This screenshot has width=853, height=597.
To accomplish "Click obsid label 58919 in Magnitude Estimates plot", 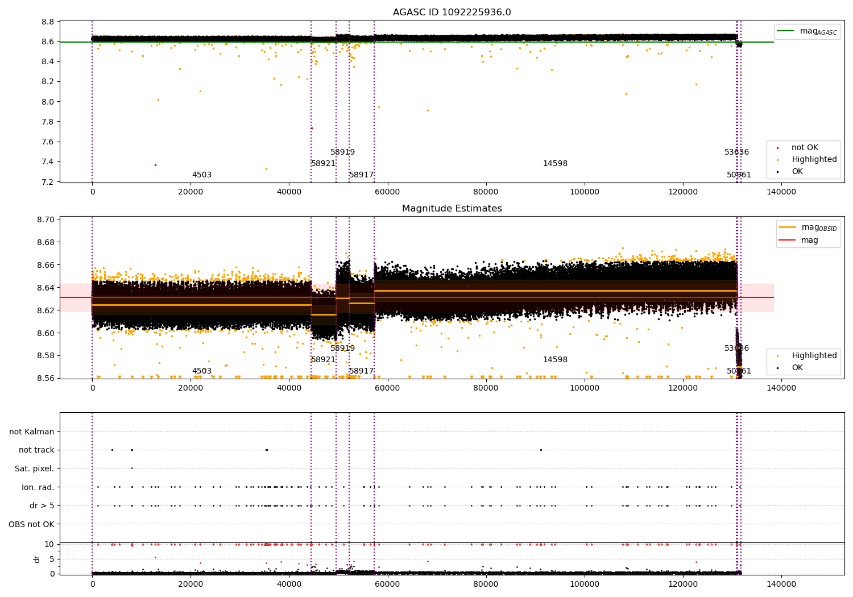I will click(x=343, y=349).
